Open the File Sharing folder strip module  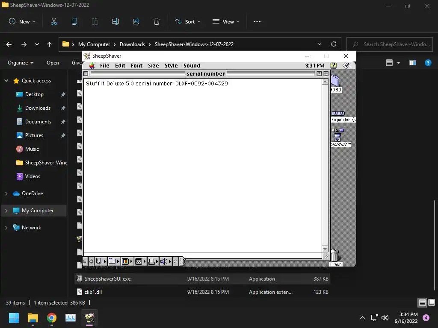point(114,261)
